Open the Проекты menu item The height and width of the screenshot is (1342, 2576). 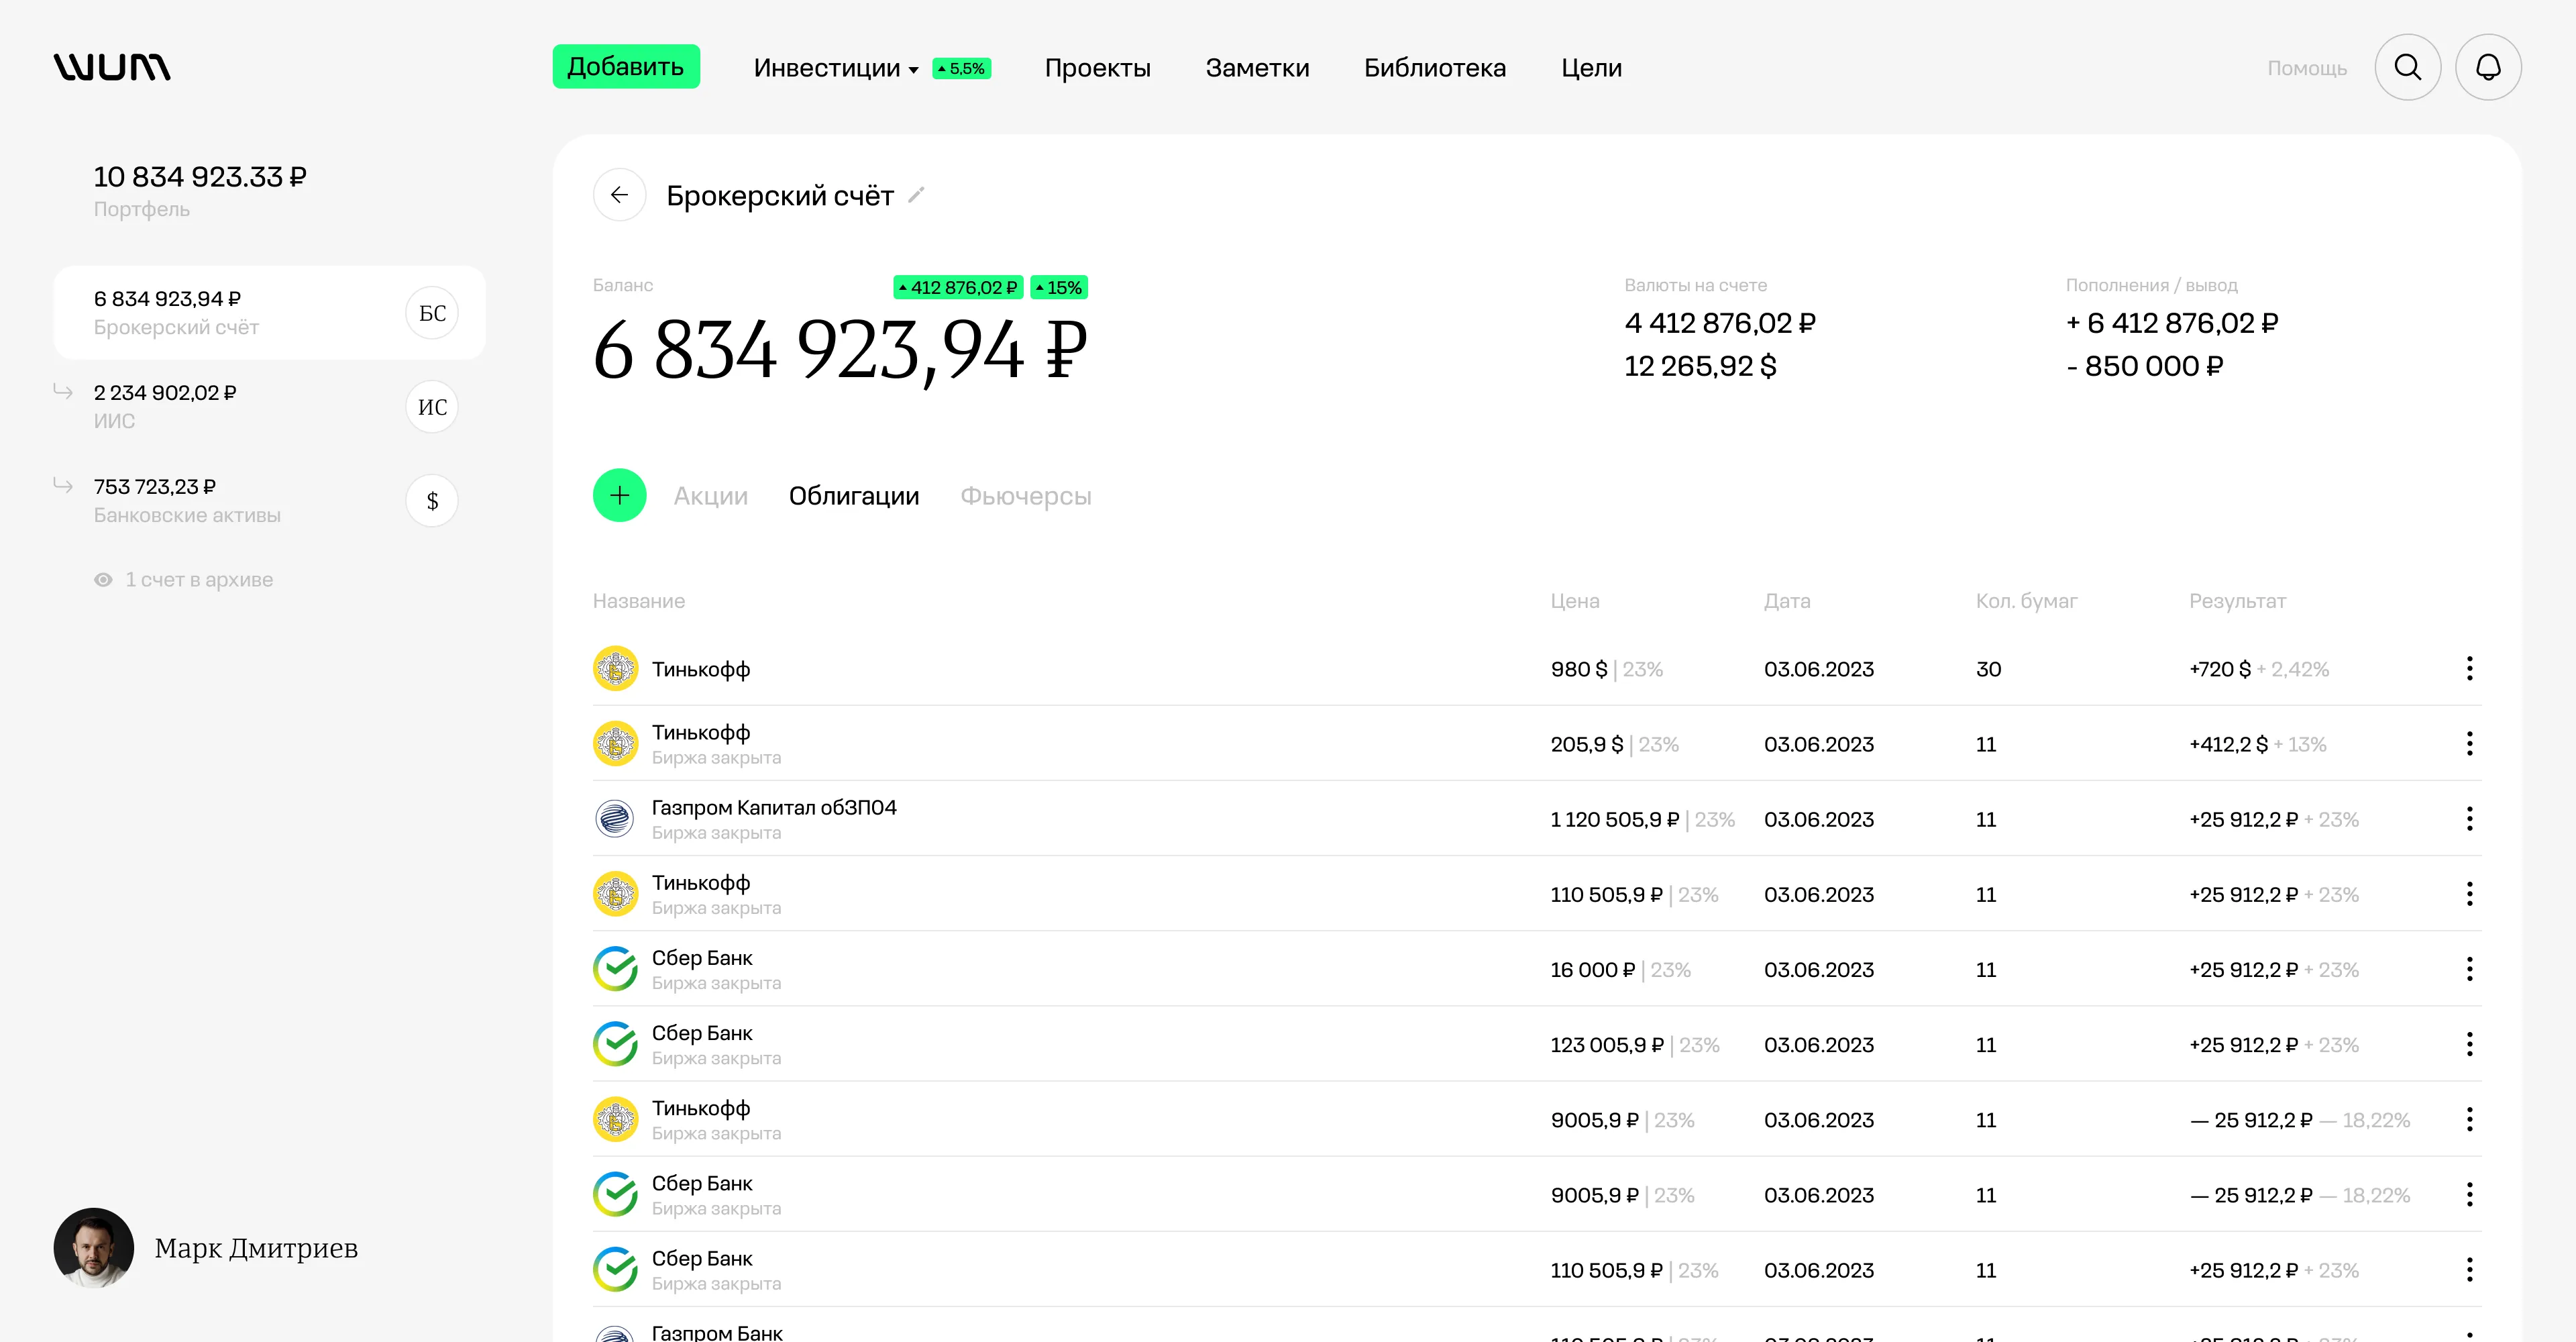1097,68
